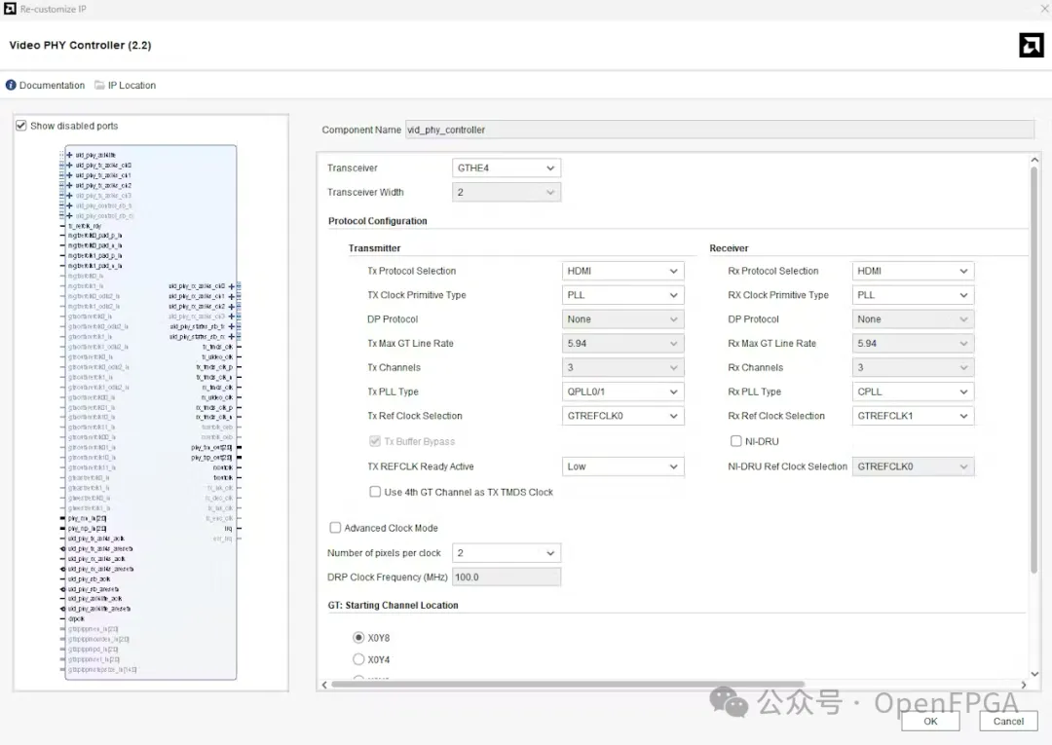Expand the vid_phy_status_sb_tx output plus icon
Viewport: 1052px width, 745px height.
232,326
